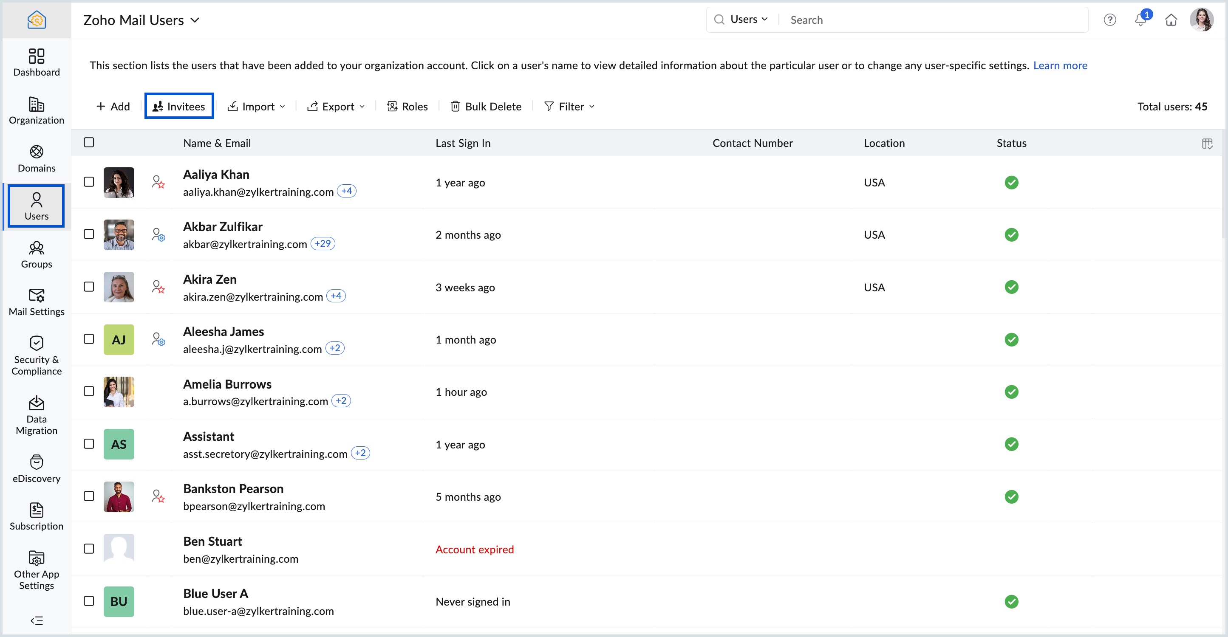Open Mail Settings in the sidebar

click(37, 302)
